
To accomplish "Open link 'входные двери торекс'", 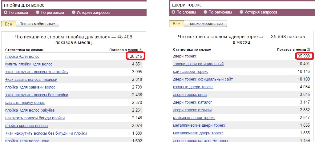I will [x=193, y=87].
